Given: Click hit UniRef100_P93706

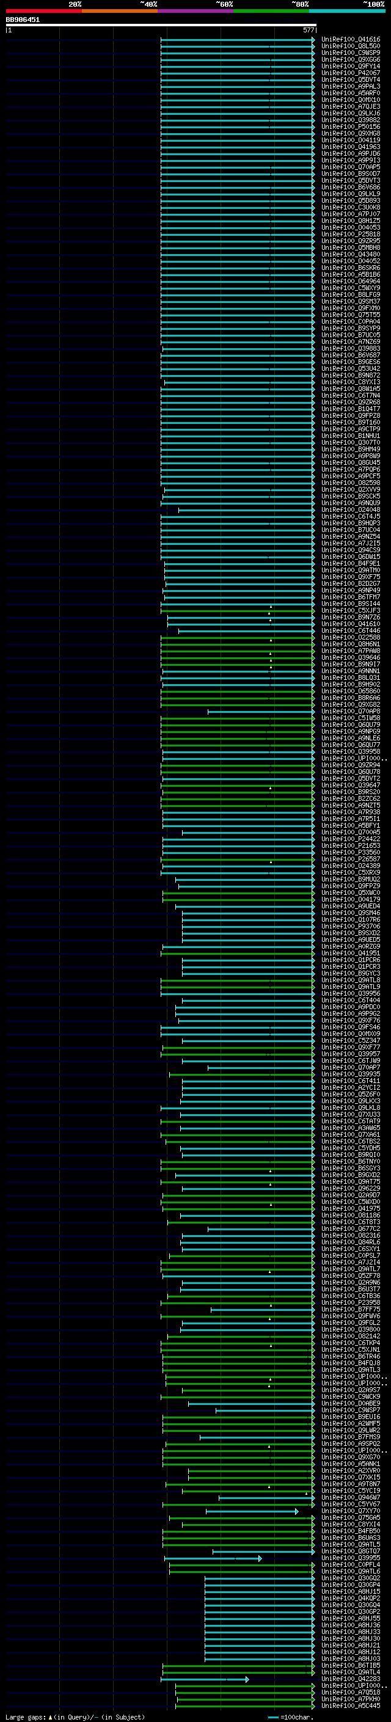Looking at the screenshot, I should click(x=351, y=927).
